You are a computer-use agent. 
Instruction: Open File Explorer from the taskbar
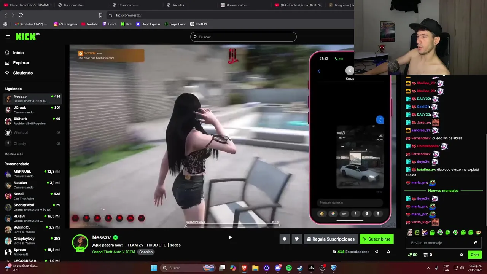click(x=255, y=268)
